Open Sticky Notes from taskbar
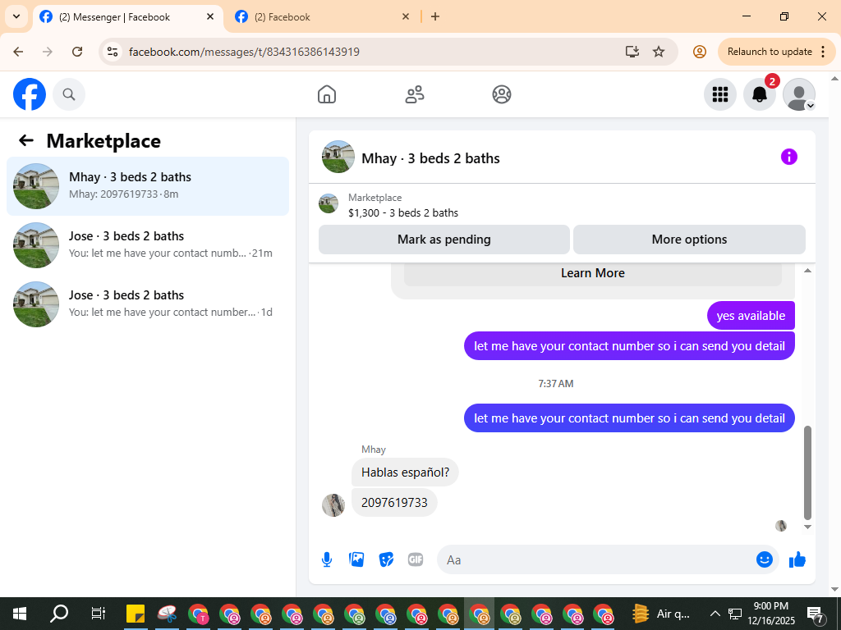 (136, 614)
